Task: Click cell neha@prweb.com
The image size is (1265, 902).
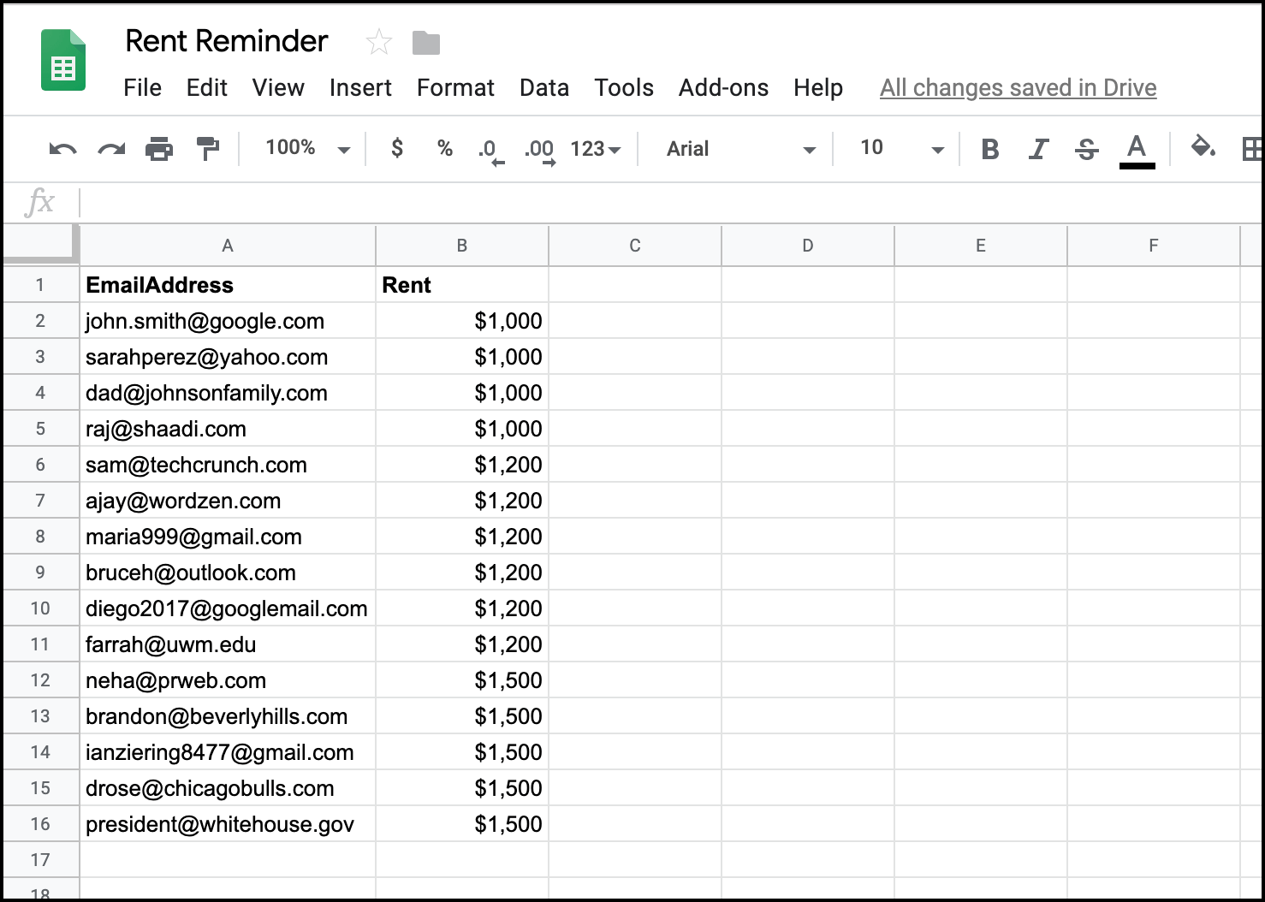Action: point(228,680)
